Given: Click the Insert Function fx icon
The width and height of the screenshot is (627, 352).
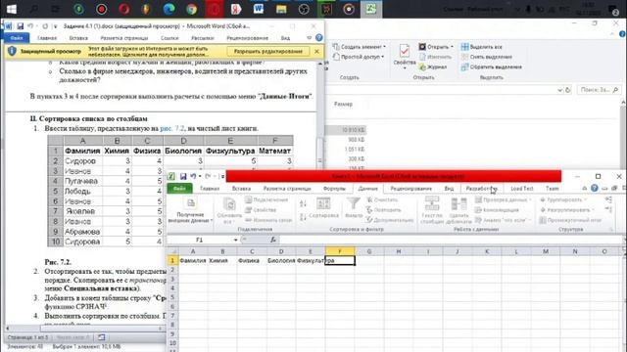Looking at the screenshot, I should coord(273,240).
